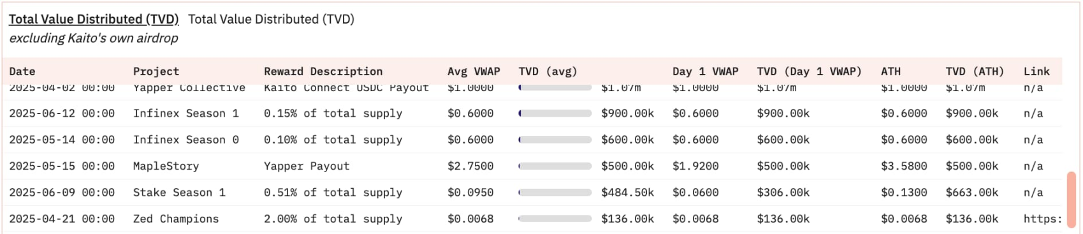Click the Yapper Payout reward description cell
This screenshot has width=1083, height=234.
(307, 166)
